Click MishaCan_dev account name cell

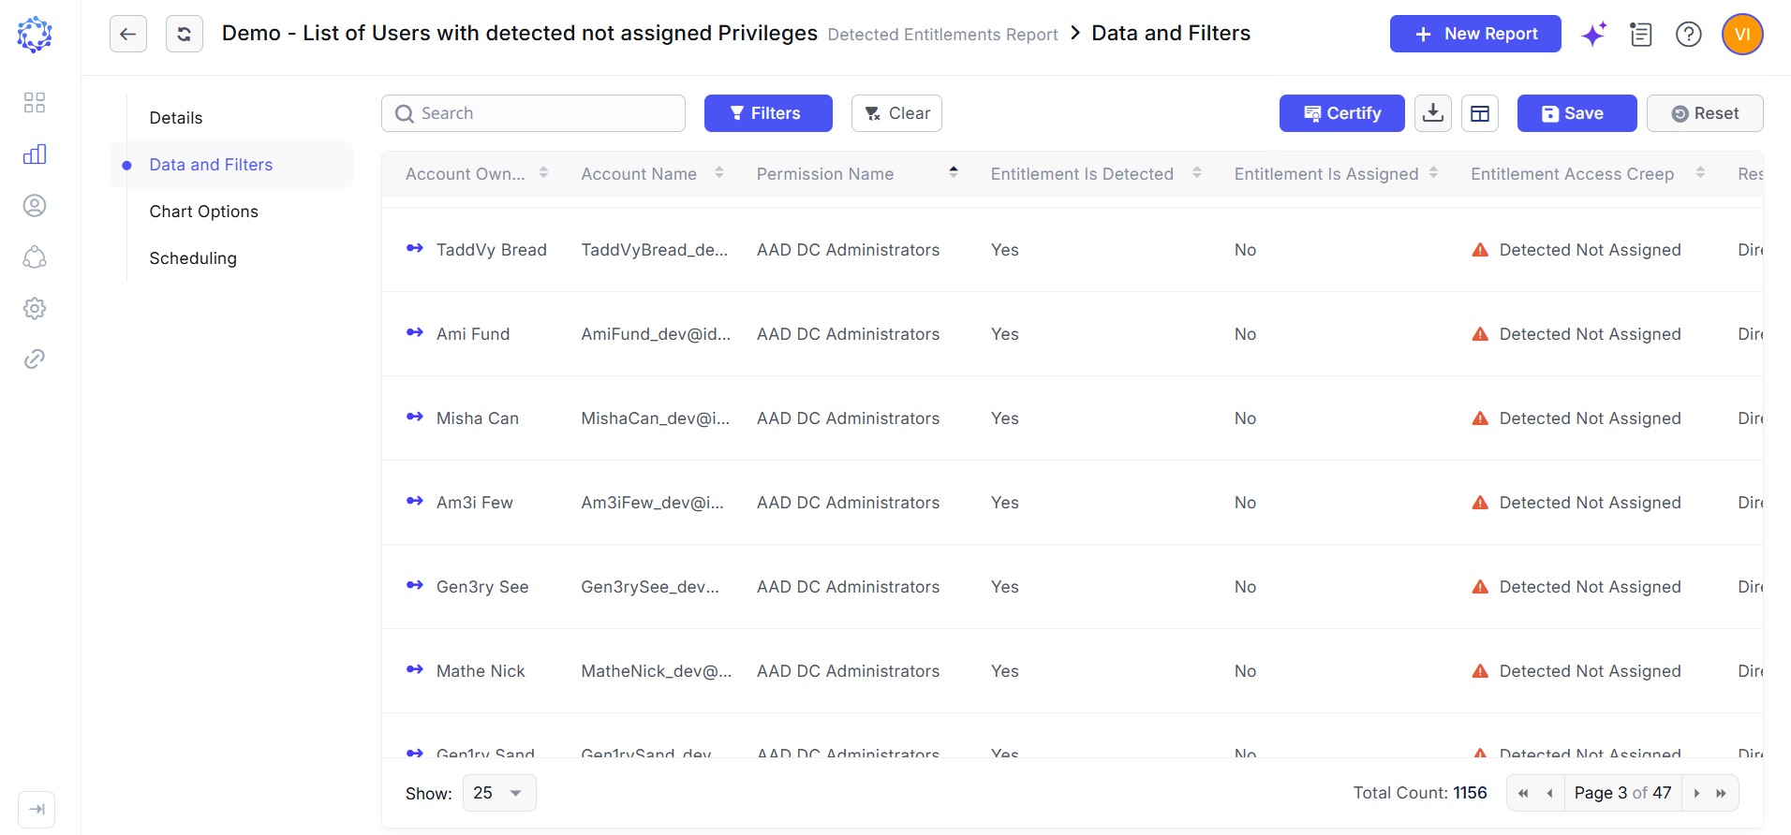click(656, 418)
